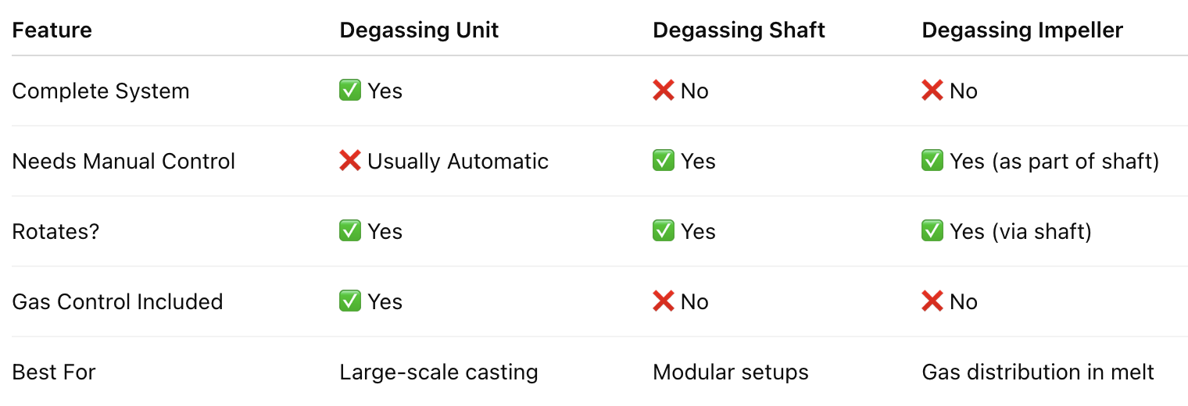The image size is (1188, 406).
Task: Click the green check for Complete System under Degassing Unit
Action: [350, 91]
